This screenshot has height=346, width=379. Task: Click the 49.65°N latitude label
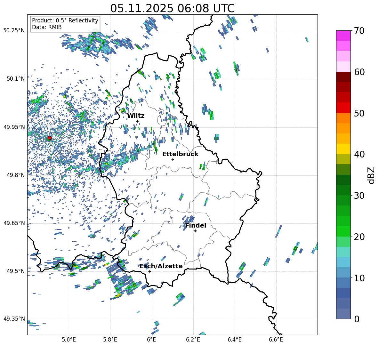(14, 223)
